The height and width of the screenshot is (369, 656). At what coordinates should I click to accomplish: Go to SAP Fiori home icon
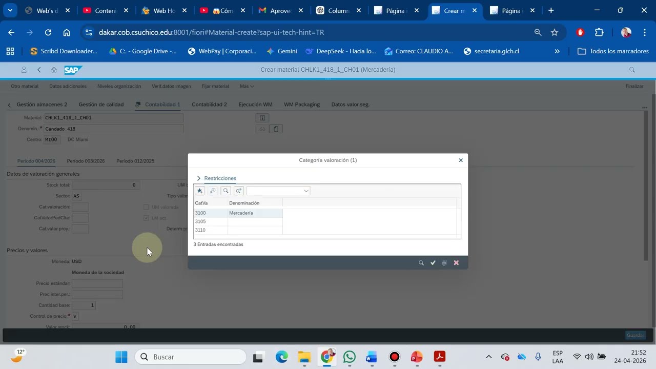(x=54, y=70)
